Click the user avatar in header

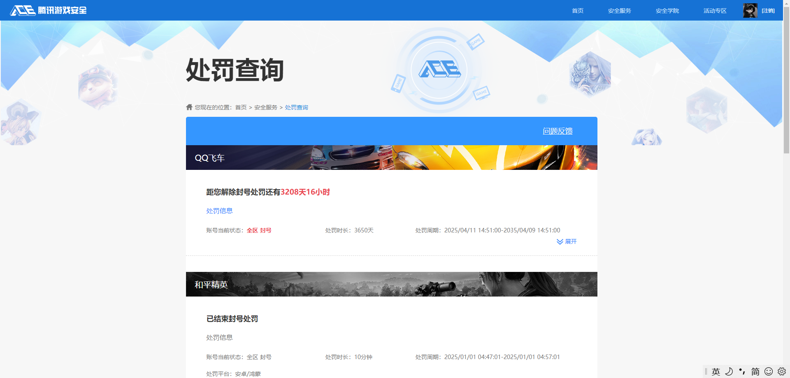tap(750, 11)
